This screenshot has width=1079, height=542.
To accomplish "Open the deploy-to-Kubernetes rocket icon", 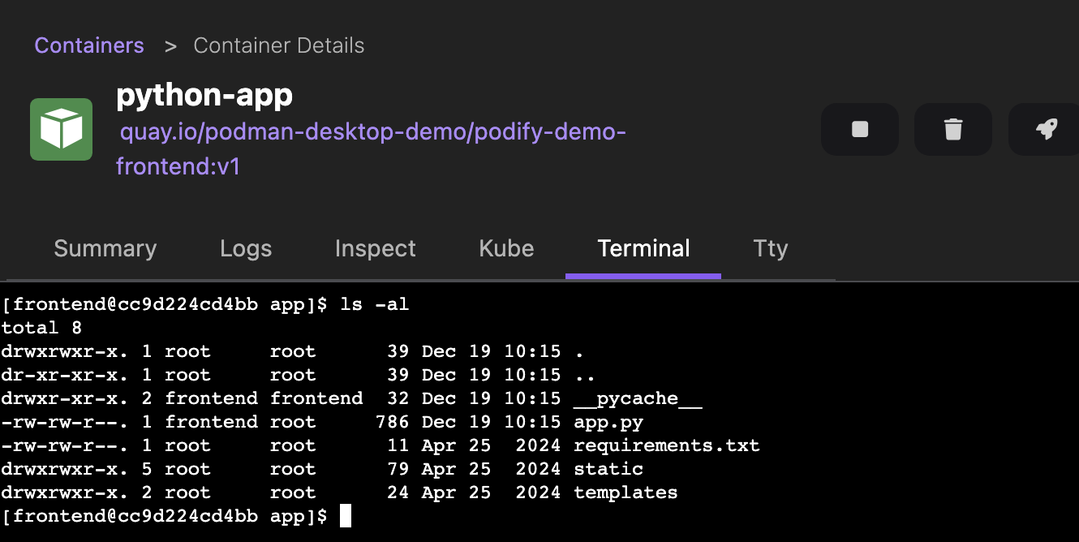I will point(1046,129).
